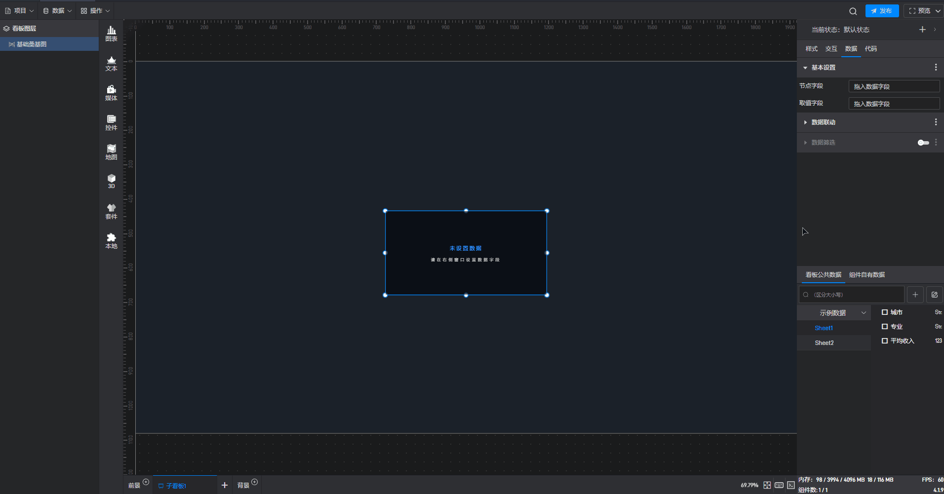Check the 城市 field checkbox
Image resolution: width=944 pixels, height=494 pixels.
tap(885, 312)
